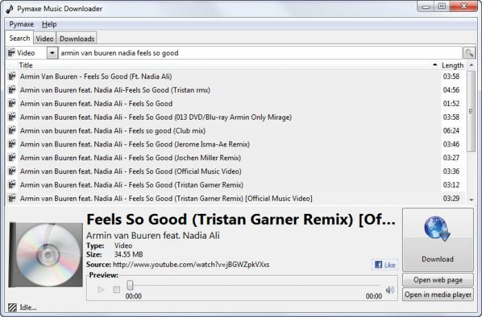Switch to the Video tab
Viewport: 482px width, 317px height.
click(x=45, y=39)
